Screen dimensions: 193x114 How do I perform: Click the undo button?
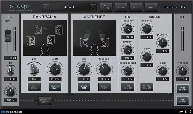pos(121,7)
